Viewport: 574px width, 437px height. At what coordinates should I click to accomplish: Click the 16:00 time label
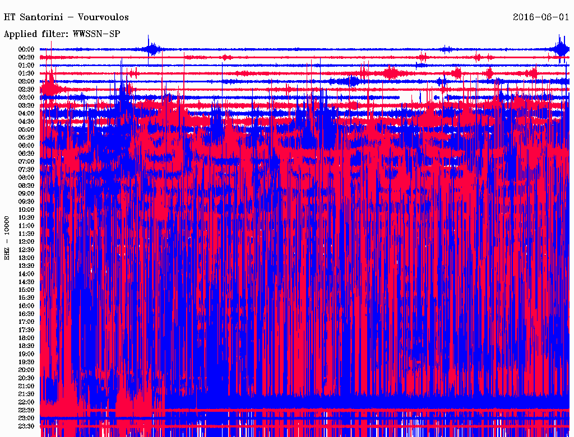coord(26,305)
